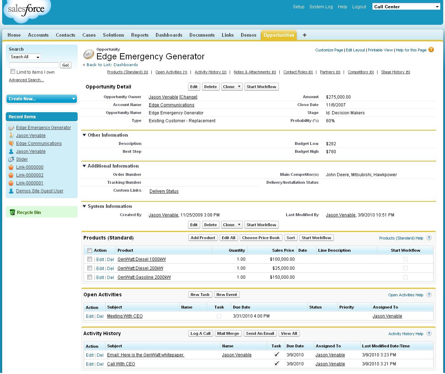Open the top Clone dropdown button
The image size is (445, 374).
(x=232, y=87)
